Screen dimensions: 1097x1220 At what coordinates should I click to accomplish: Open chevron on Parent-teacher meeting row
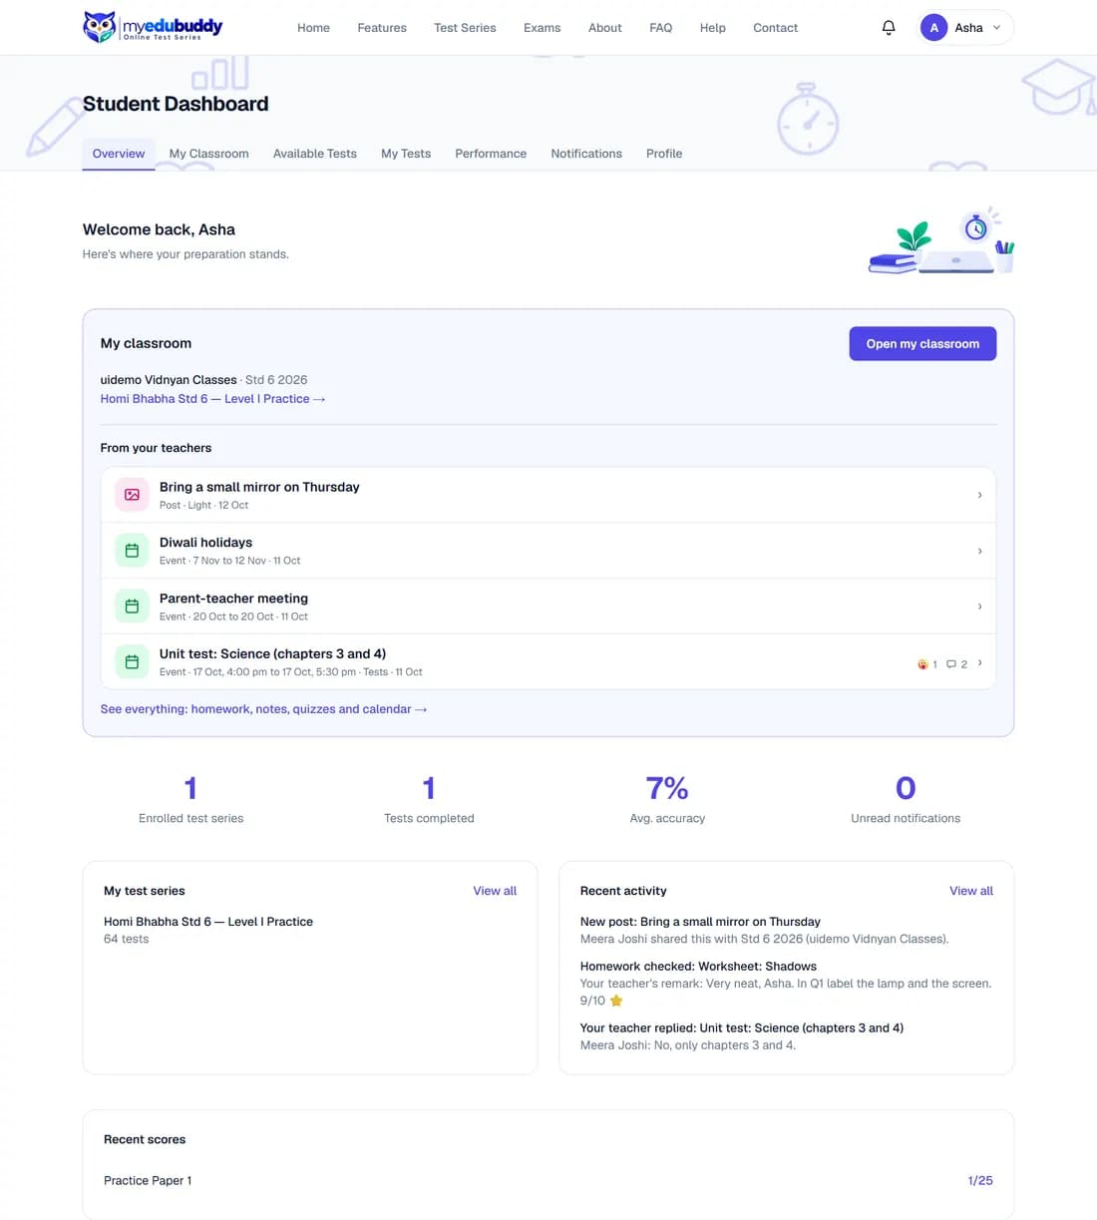click(x=979, y=607)
